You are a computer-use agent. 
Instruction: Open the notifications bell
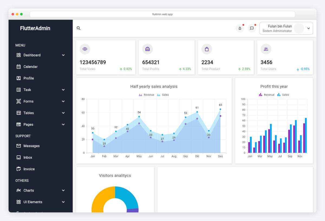click(240, 28)
